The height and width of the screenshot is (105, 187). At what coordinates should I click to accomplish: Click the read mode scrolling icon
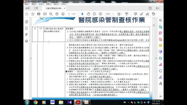click(x=127, y=14)
